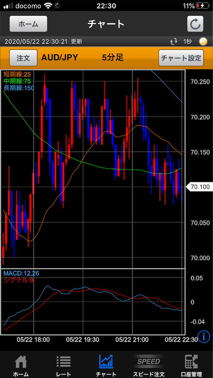This screenshot has height=378, width=213.
Task: Tap the 2020/05/22 22:30:21 更新 timestamp
Action: pyautogui.click(x=44, y=42)
